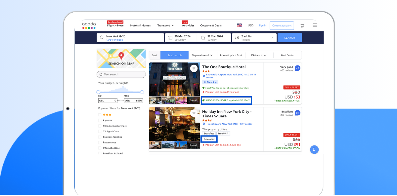The image size is (397, 196).
Task: Select the Lowest price first tab
Action: [231, 55]
